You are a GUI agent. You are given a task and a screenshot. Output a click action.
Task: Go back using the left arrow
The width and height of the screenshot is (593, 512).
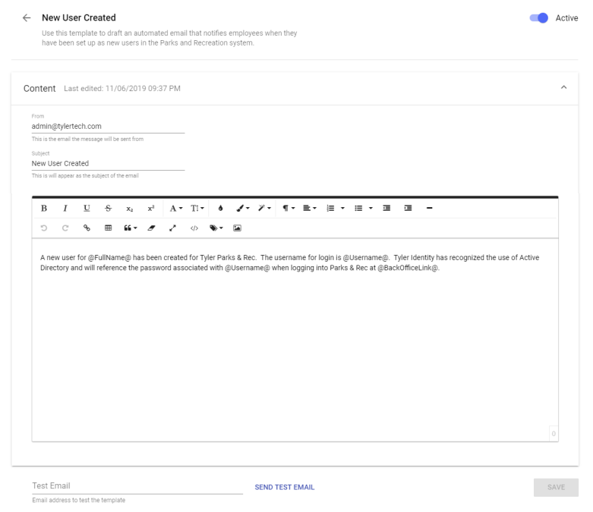pyautogui.click(x=27, y=17)
